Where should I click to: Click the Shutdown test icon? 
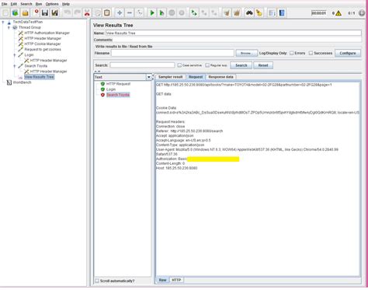pos(182,12)
